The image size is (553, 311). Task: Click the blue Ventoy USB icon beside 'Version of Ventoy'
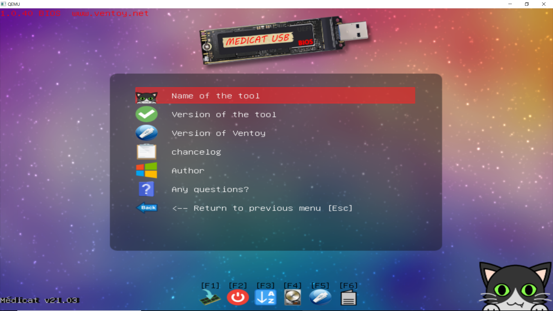pos(147,133)
